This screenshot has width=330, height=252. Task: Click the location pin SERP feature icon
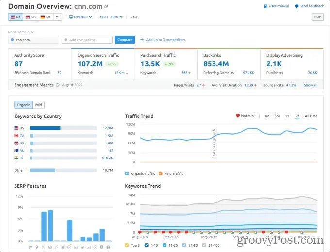point(37,247)
